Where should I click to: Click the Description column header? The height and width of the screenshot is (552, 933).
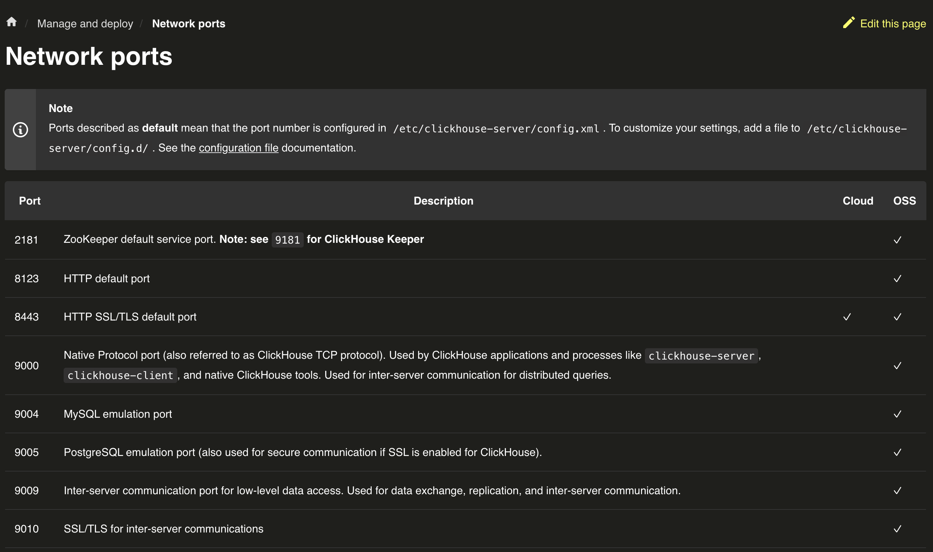443,201
